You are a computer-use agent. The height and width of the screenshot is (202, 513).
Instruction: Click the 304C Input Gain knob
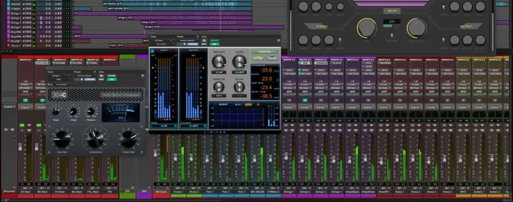(61, 138)
